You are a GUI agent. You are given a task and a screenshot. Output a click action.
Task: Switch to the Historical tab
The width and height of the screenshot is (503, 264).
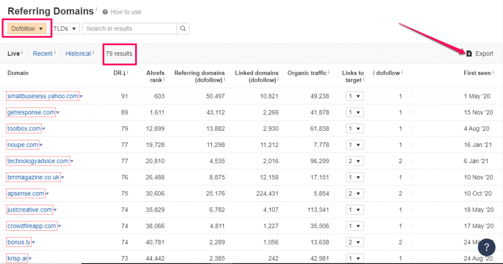point(78,53)
